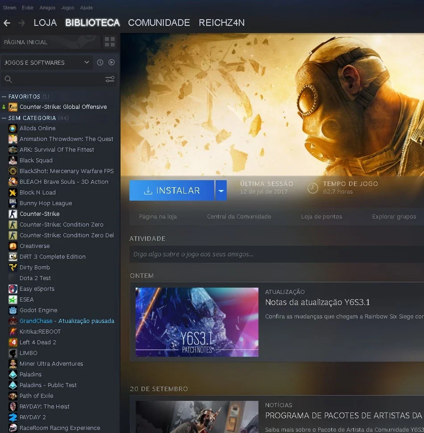Switch to collections grid view icon
This screenshot has width=424, height=433.
(x=110, y=42)
